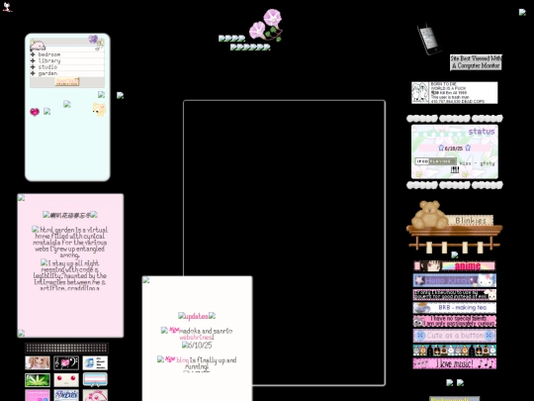This screenshot has height=401, width=534.
Task: Click the 6/10/25 date in updates
Action: pos(200,346)
